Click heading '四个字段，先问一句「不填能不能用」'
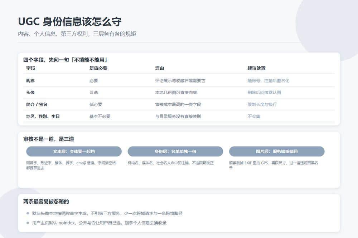This screenshot has height=238, width=358. pos(65,60)
